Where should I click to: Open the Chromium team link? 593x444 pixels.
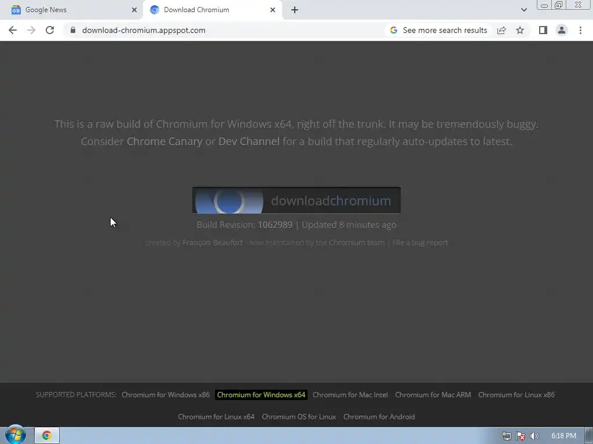(357, 242)
